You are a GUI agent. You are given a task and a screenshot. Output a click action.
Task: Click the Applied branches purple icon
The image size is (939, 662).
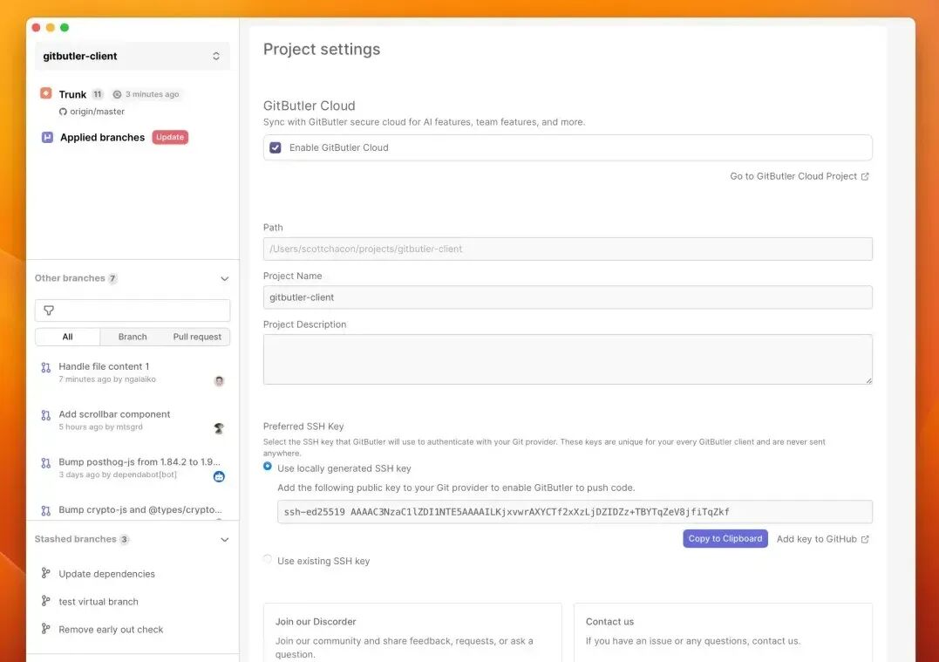point(47,137)
